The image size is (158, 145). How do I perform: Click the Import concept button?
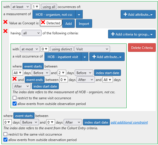pyautogui.click(x=84, y=23)
